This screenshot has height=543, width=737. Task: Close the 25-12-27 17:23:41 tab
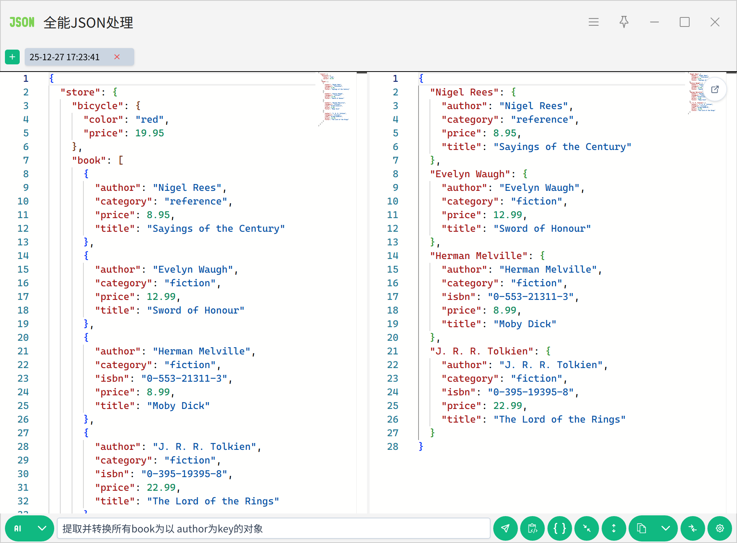[x=117, y=57]
